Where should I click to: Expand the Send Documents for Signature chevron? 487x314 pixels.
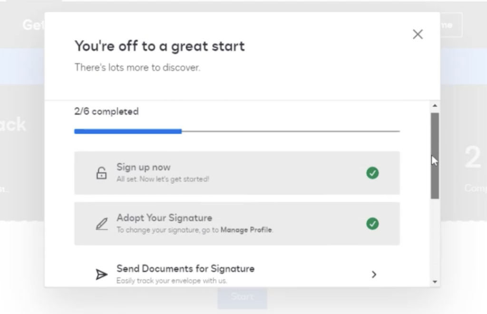tap(374, 274)
